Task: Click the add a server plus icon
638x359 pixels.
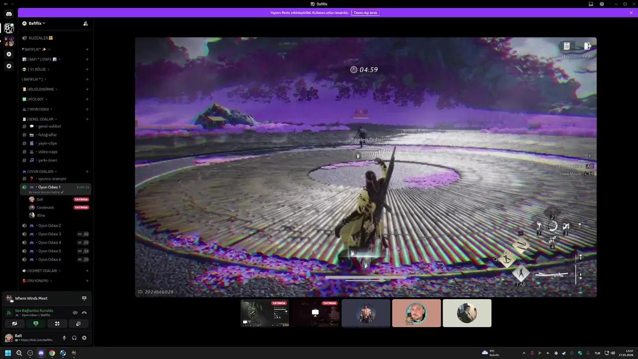Action: pos(9,54)
